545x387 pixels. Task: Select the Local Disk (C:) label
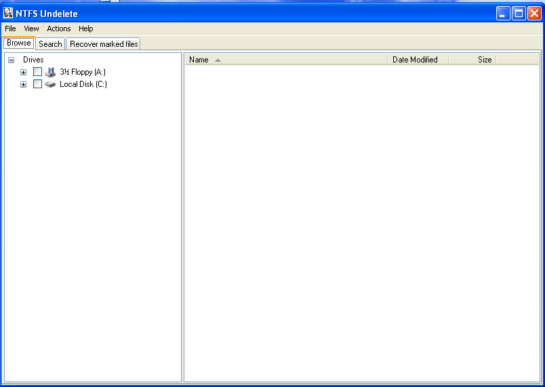pyautogui.click(x=83, y=84)
